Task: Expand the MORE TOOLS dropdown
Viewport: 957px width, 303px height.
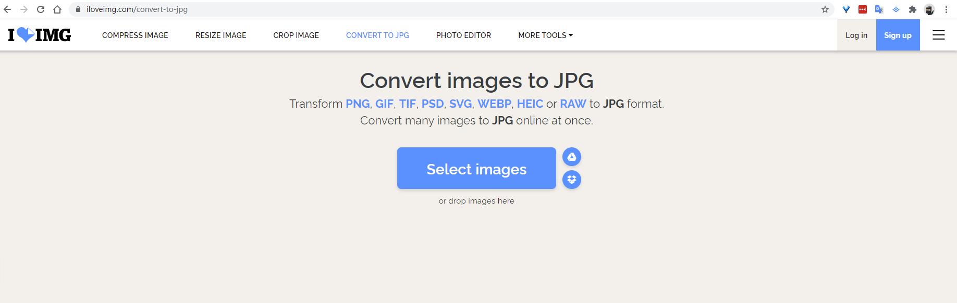Action: click(x=545, y=35)
